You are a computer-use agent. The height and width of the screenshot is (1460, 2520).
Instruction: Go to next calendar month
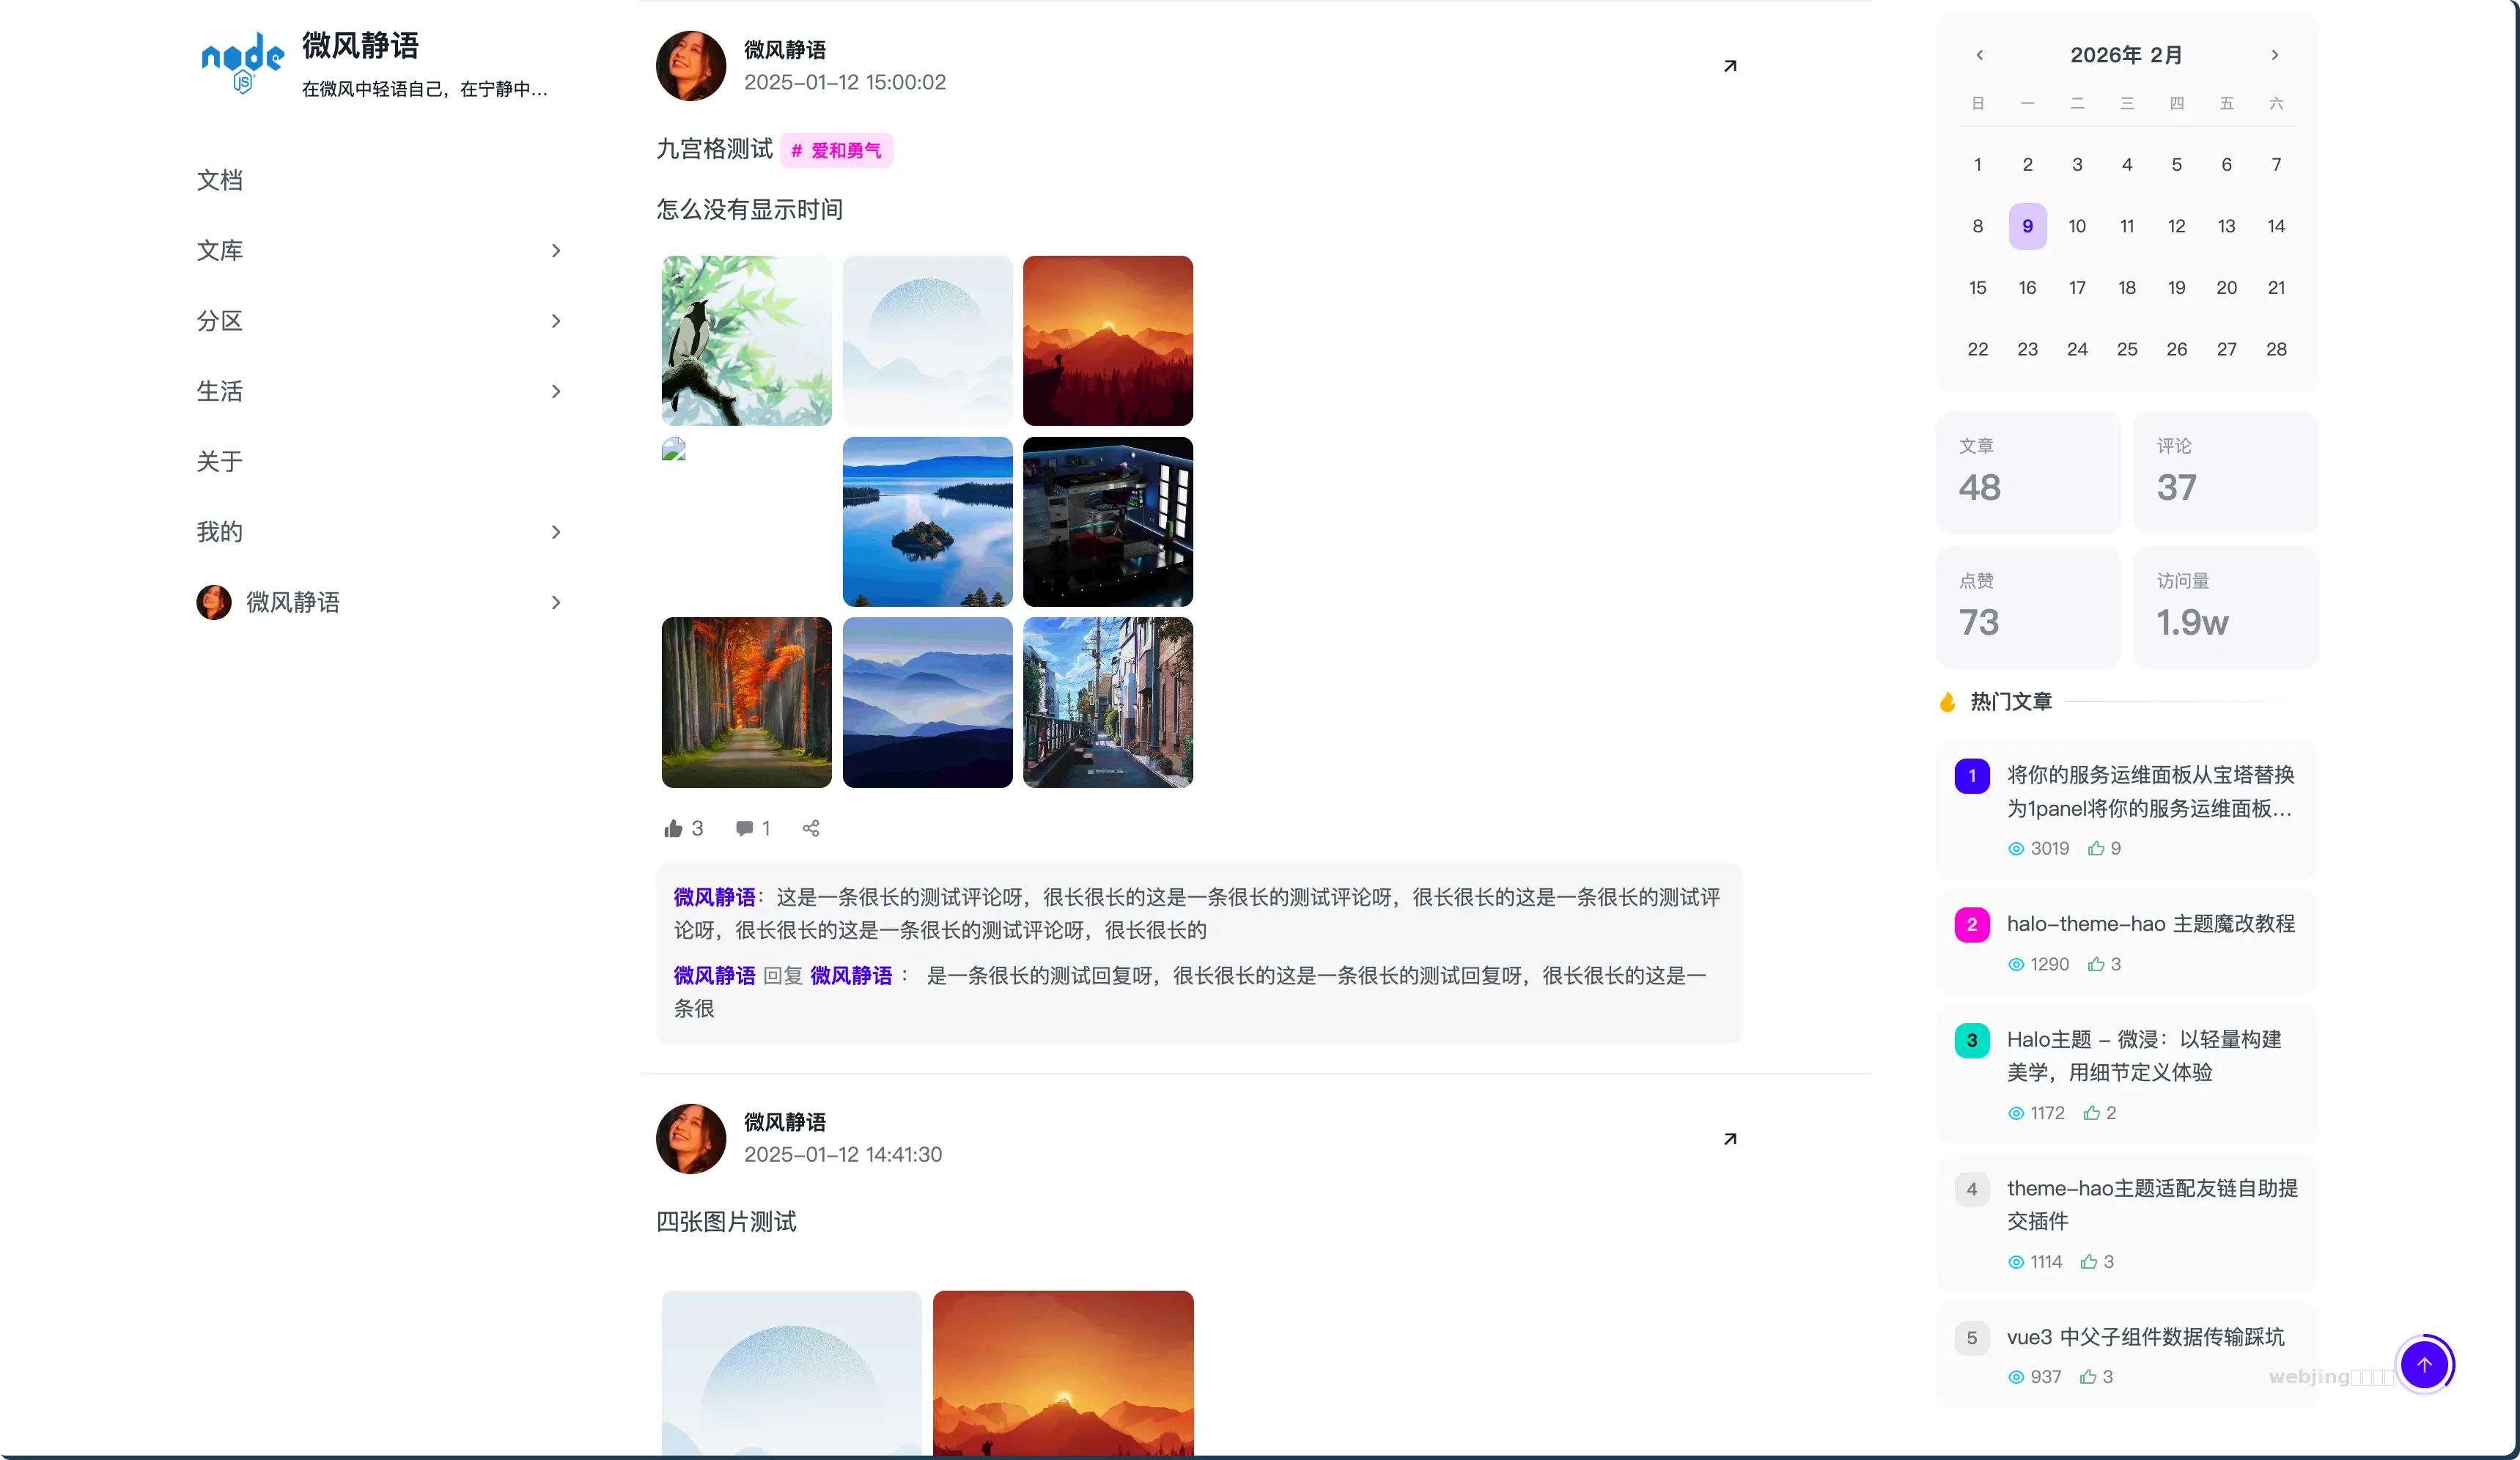[2275, 55]
